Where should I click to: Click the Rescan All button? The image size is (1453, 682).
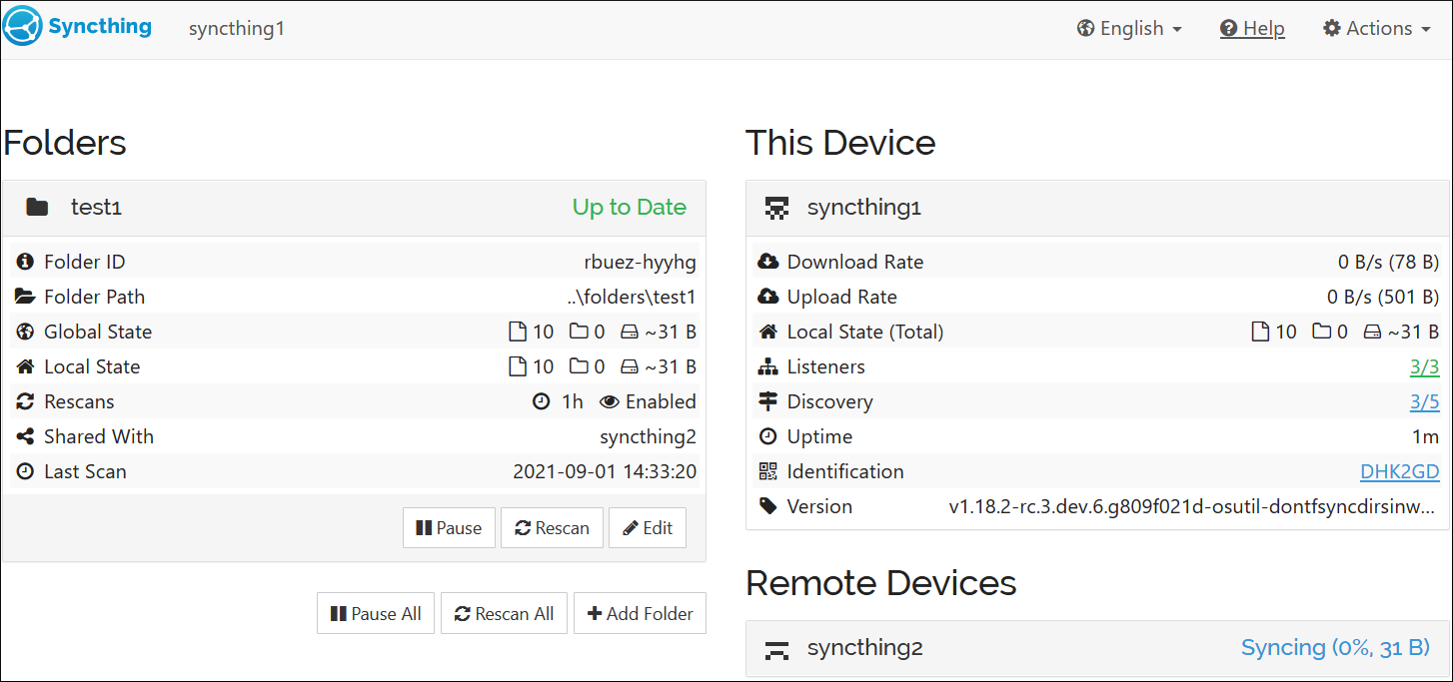(x=505, y=614)
